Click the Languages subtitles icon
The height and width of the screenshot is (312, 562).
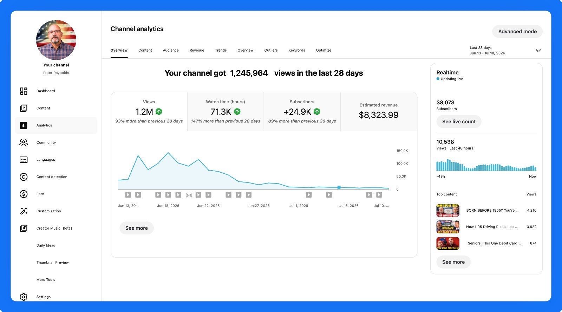coord(24,160)
